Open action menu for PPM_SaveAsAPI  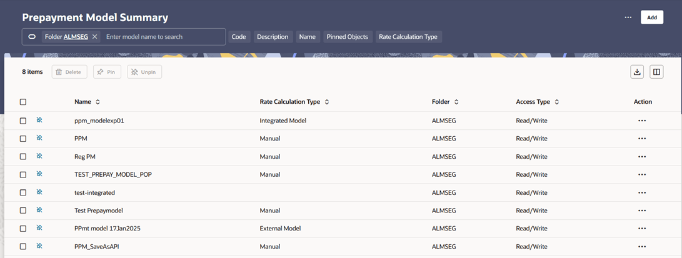point(642,247)
